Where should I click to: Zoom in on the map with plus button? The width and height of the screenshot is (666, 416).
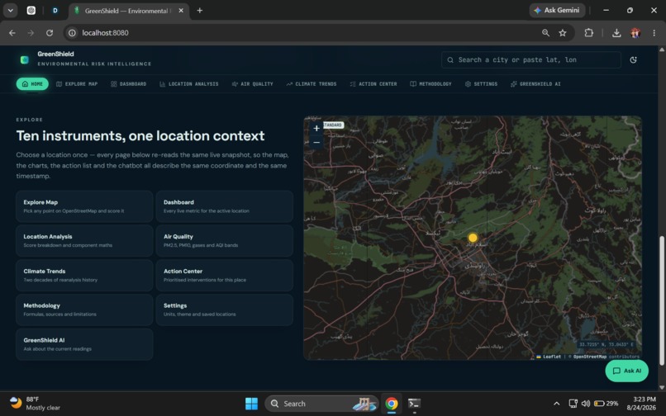[x=316, y=128]
